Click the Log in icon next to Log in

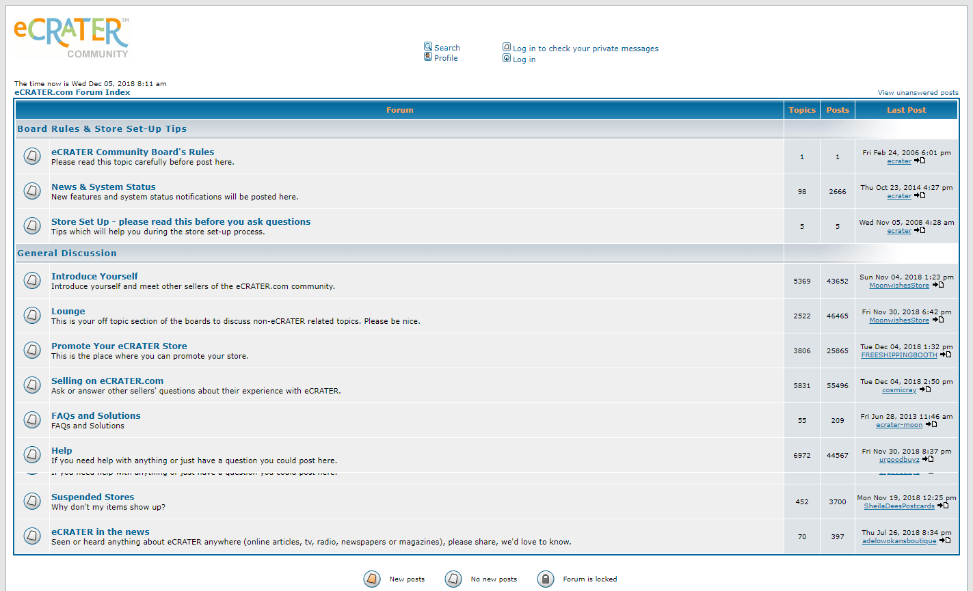pyautogui.click(x=507, y=58)
